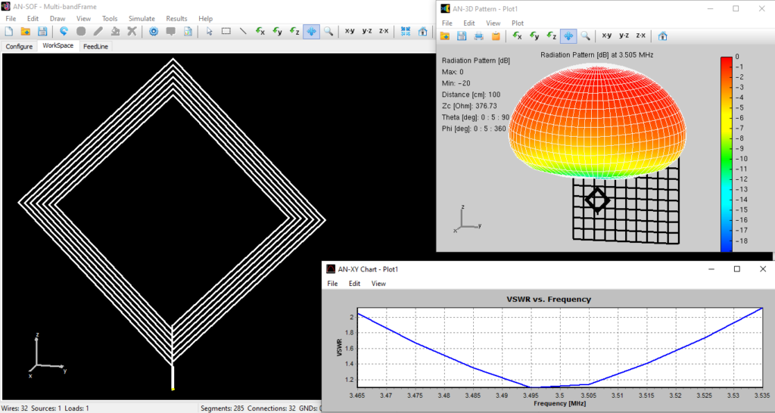Image resolution: width=775 pixels, height=413 pixels.
Task: Select the WorkSpace tab
Action: [58, 45]
